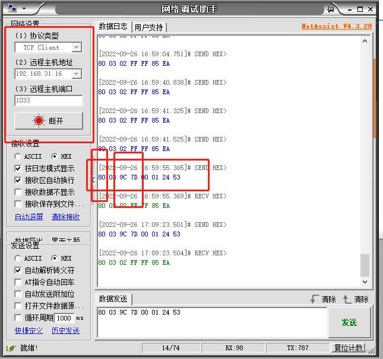Enable 循环周期 checkbox
The image size is (383, 359).
pyautogui.click(x=18, y=318)
